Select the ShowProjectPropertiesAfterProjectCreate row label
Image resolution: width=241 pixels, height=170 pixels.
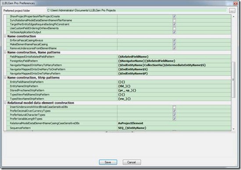pos(35,16)
